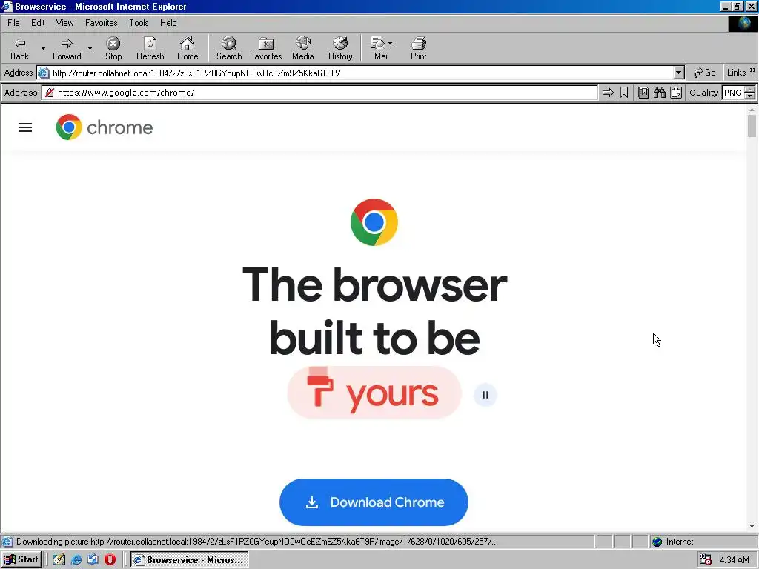
Task: Open the File menu
Action: click(x=13, y=23)
